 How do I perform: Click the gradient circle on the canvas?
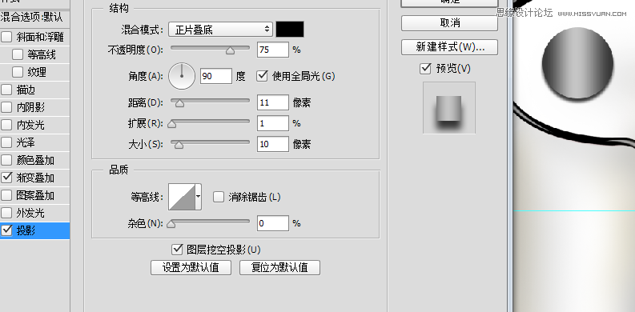coord(577,64)
